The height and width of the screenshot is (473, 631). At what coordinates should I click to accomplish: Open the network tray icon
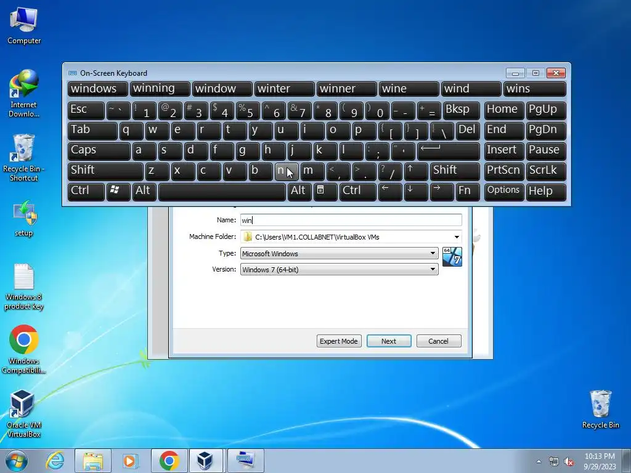pyautogui.click(x=554, y=461)
